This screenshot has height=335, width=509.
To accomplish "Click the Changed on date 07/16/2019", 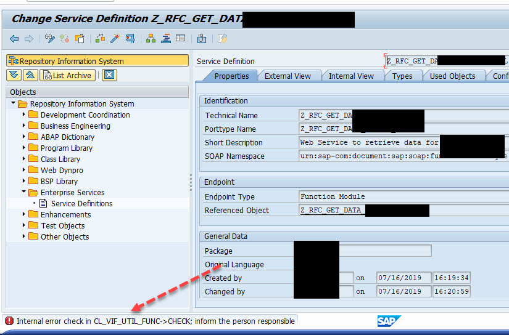I will pyautogui.click(x=404, y=292).
